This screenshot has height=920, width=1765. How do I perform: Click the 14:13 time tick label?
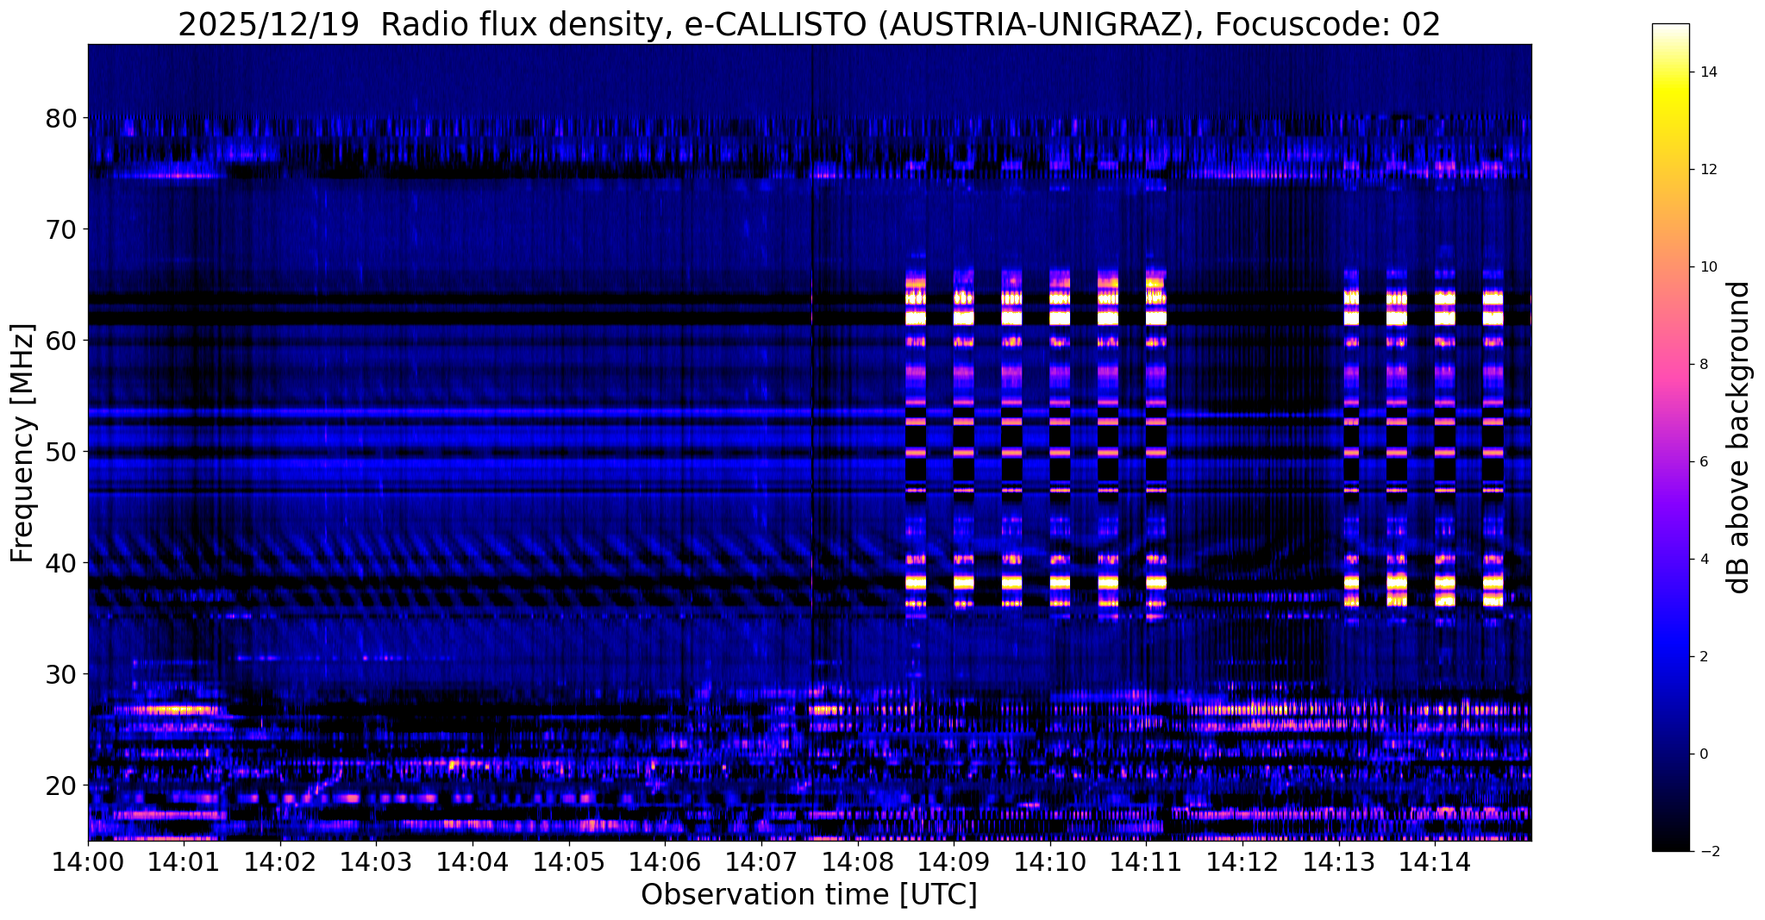pyautogui.click(x=1337, y=861)
